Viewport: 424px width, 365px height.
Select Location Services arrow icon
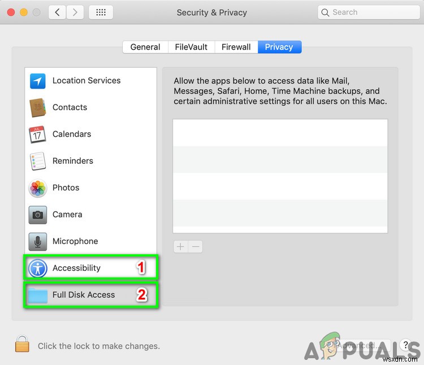[37, 81]
